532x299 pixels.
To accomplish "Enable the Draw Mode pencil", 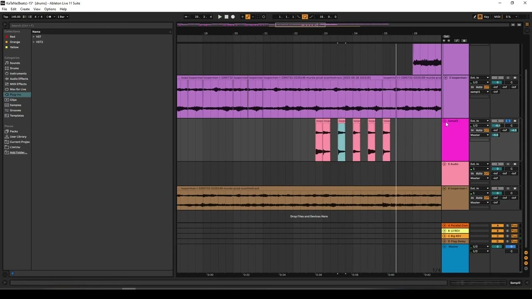I will pyautogui.click(x=475, y=17).
